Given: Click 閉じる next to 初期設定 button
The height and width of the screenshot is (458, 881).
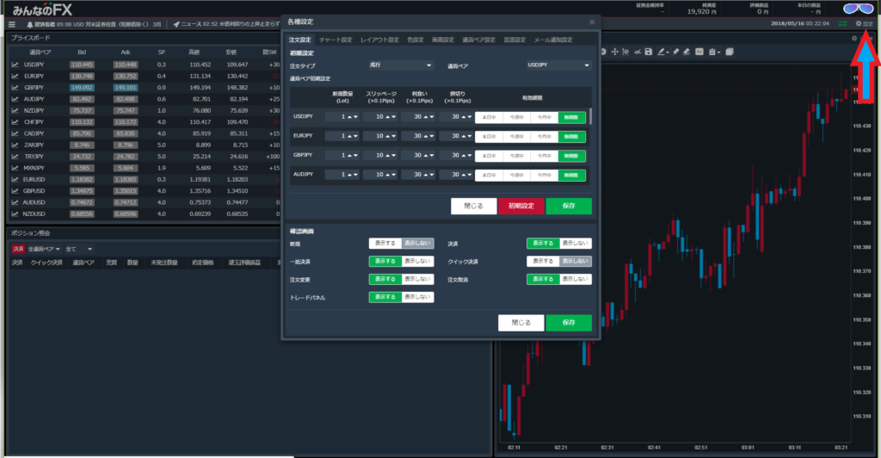Looking at the screenshot, I should [474, 207].
